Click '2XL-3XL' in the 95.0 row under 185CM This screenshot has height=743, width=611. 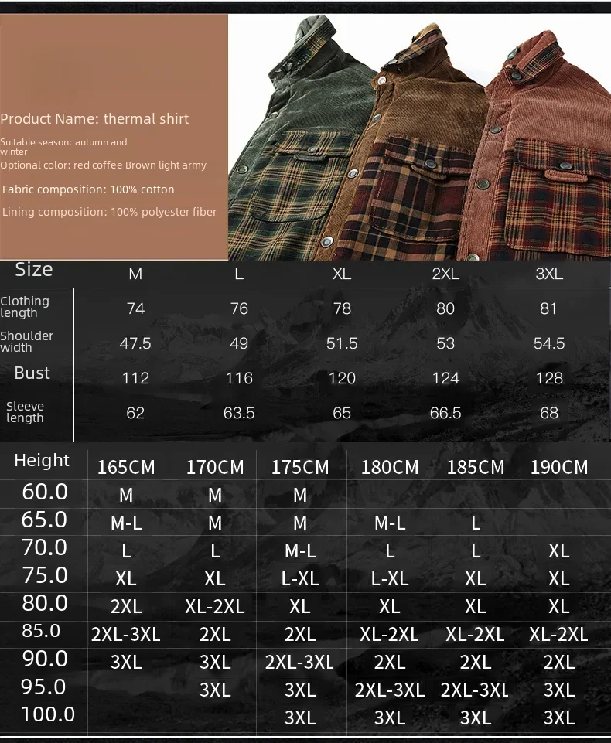click(x=474, y=690)
